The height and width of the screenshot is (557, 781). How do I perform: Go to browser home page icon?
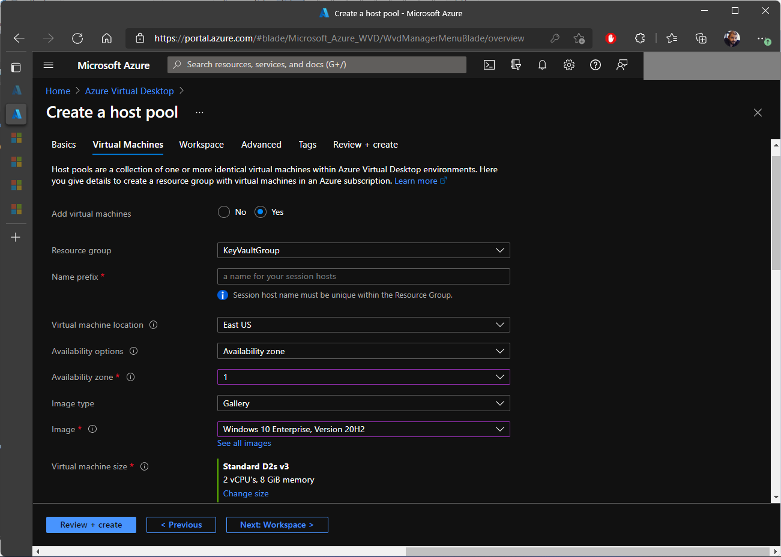(106, 38)
